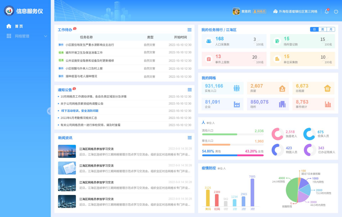Image resolution: width=342 pixels, height=217 pixels.
Task: Collapse the sidebar with the arrow handle
Action: [x=49, y=111]
